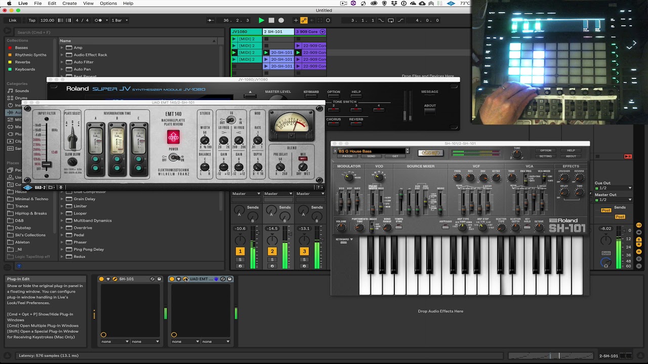Expand the Auto Filter device folder

pos(62,62)
